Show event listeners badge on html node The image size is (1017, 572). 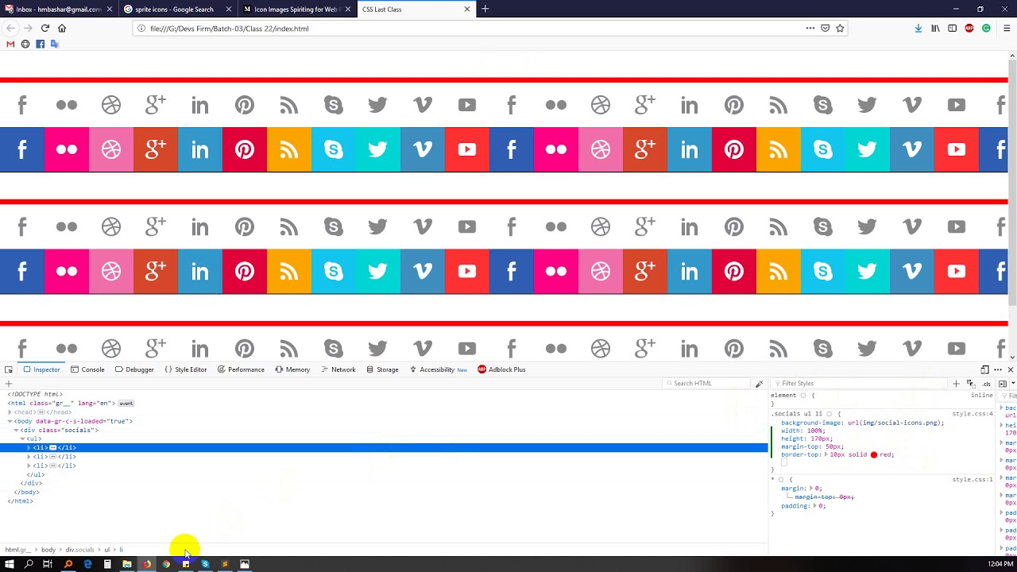pos(126,404)
